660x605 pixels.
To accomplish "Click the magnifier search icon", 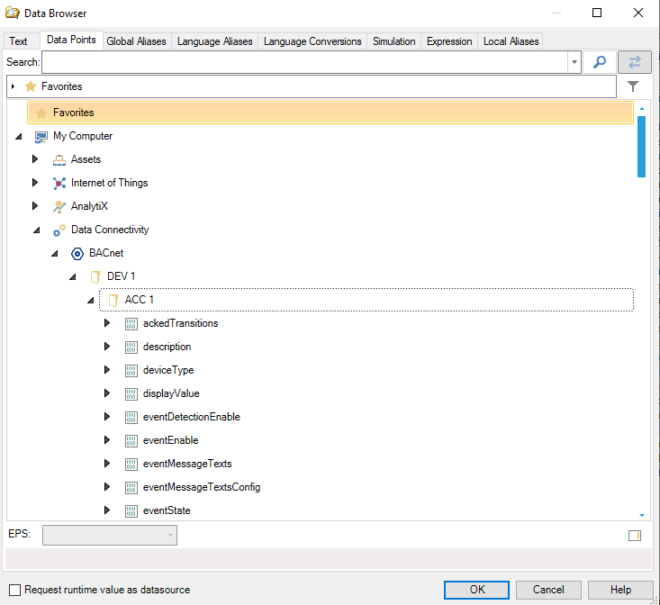I will pyautogui.click(x=599, y=62).
